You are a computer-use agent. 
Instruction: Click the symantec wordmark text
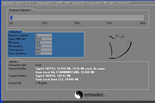95,95
